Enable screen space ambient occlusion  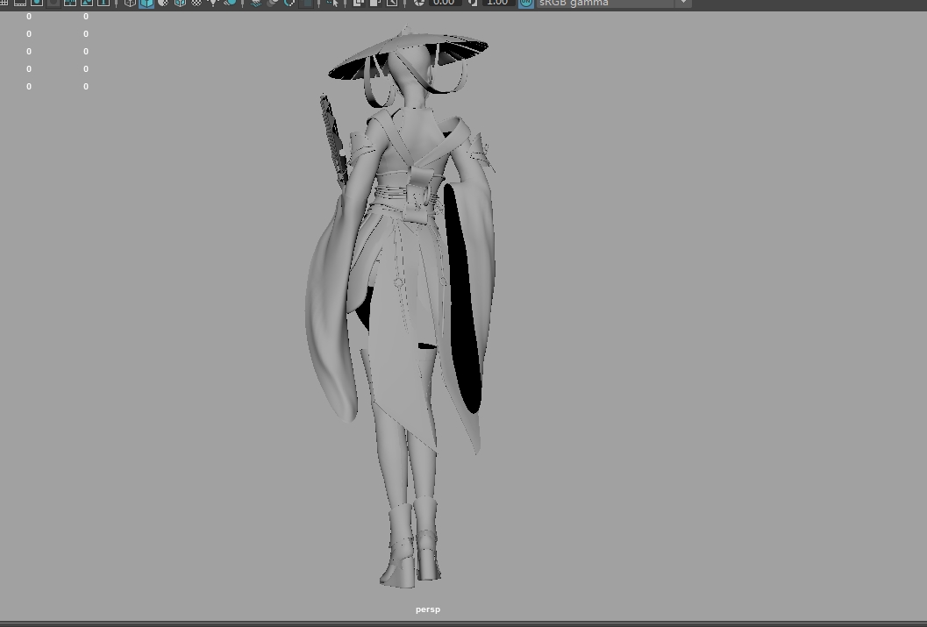(x=256, y=4)
